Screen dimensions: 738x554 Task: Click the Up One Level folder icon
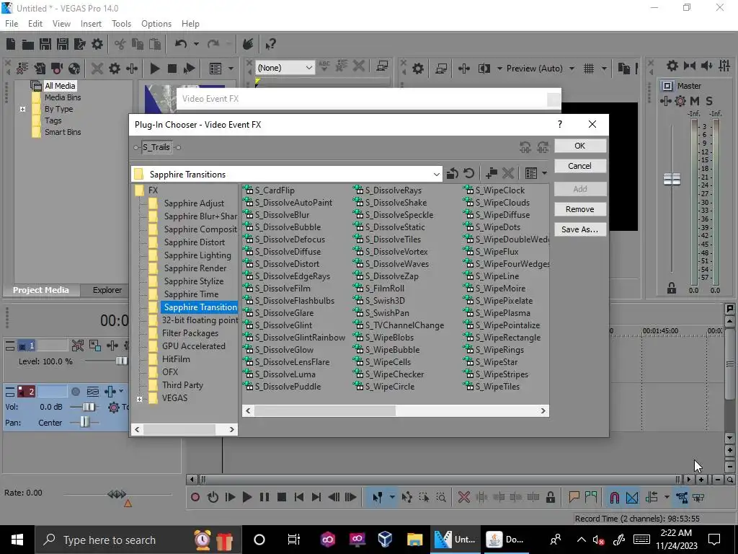[x=453, y=173]
